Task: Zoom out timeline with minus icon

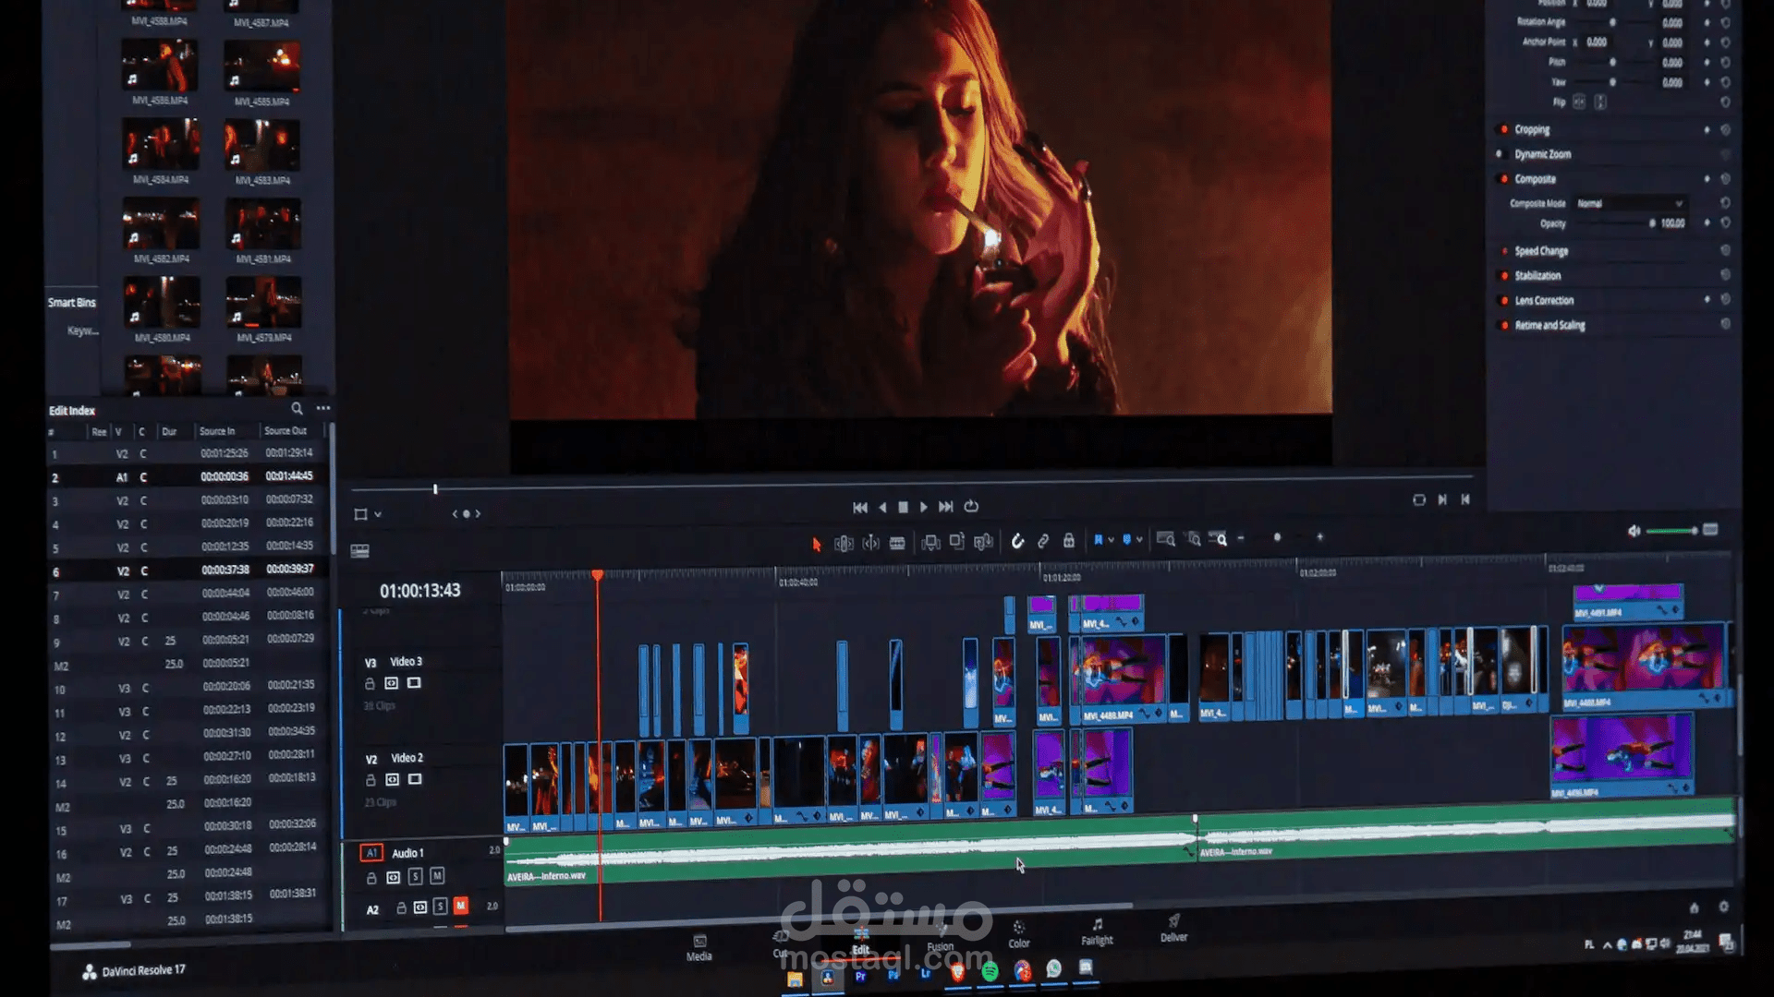Action: [x=1241, y=538]
